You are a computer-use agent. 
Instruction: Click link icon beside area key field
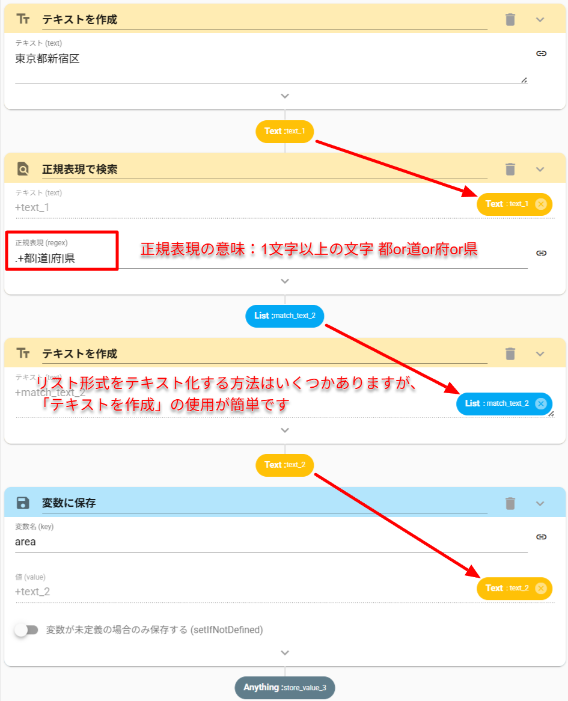[x=541, y=536]
